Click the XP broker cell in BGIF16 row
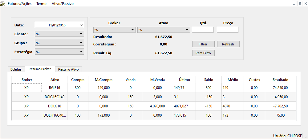Viewport: 308px width, 139px height. pyautogui.click(x=27, y=88)
